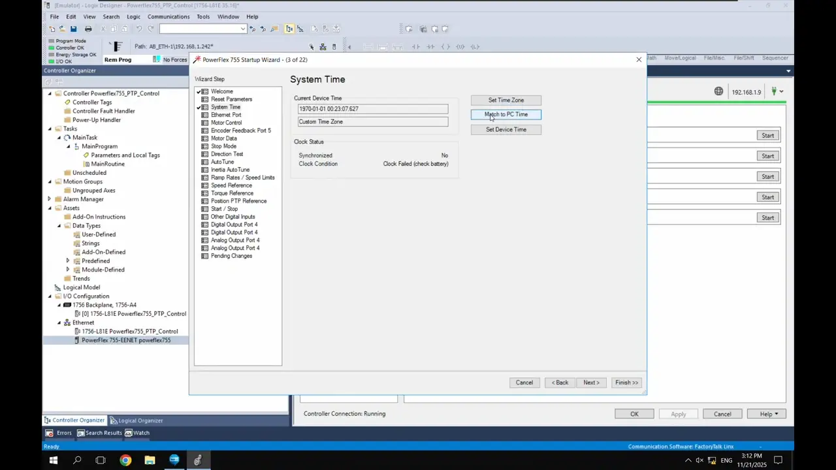
Task: Select the Controller Tags tree item
Action: [91, 102]
